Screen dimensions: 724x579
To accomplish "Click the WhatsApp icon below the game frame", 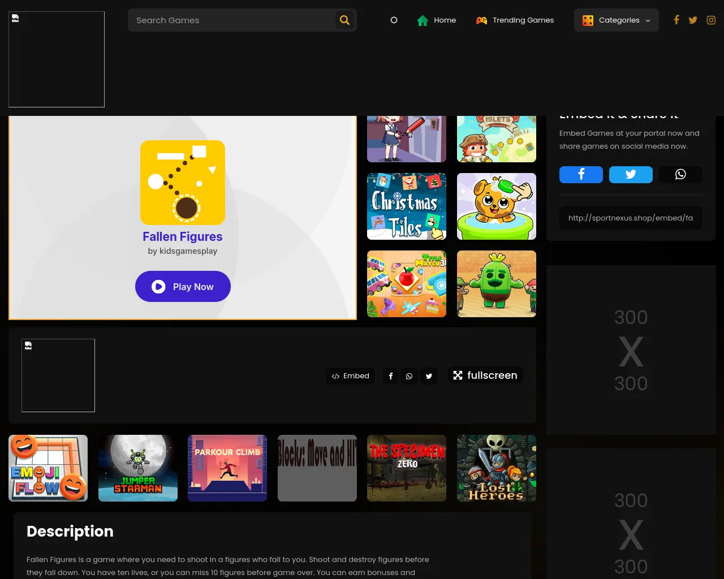I will coord(410,376).
